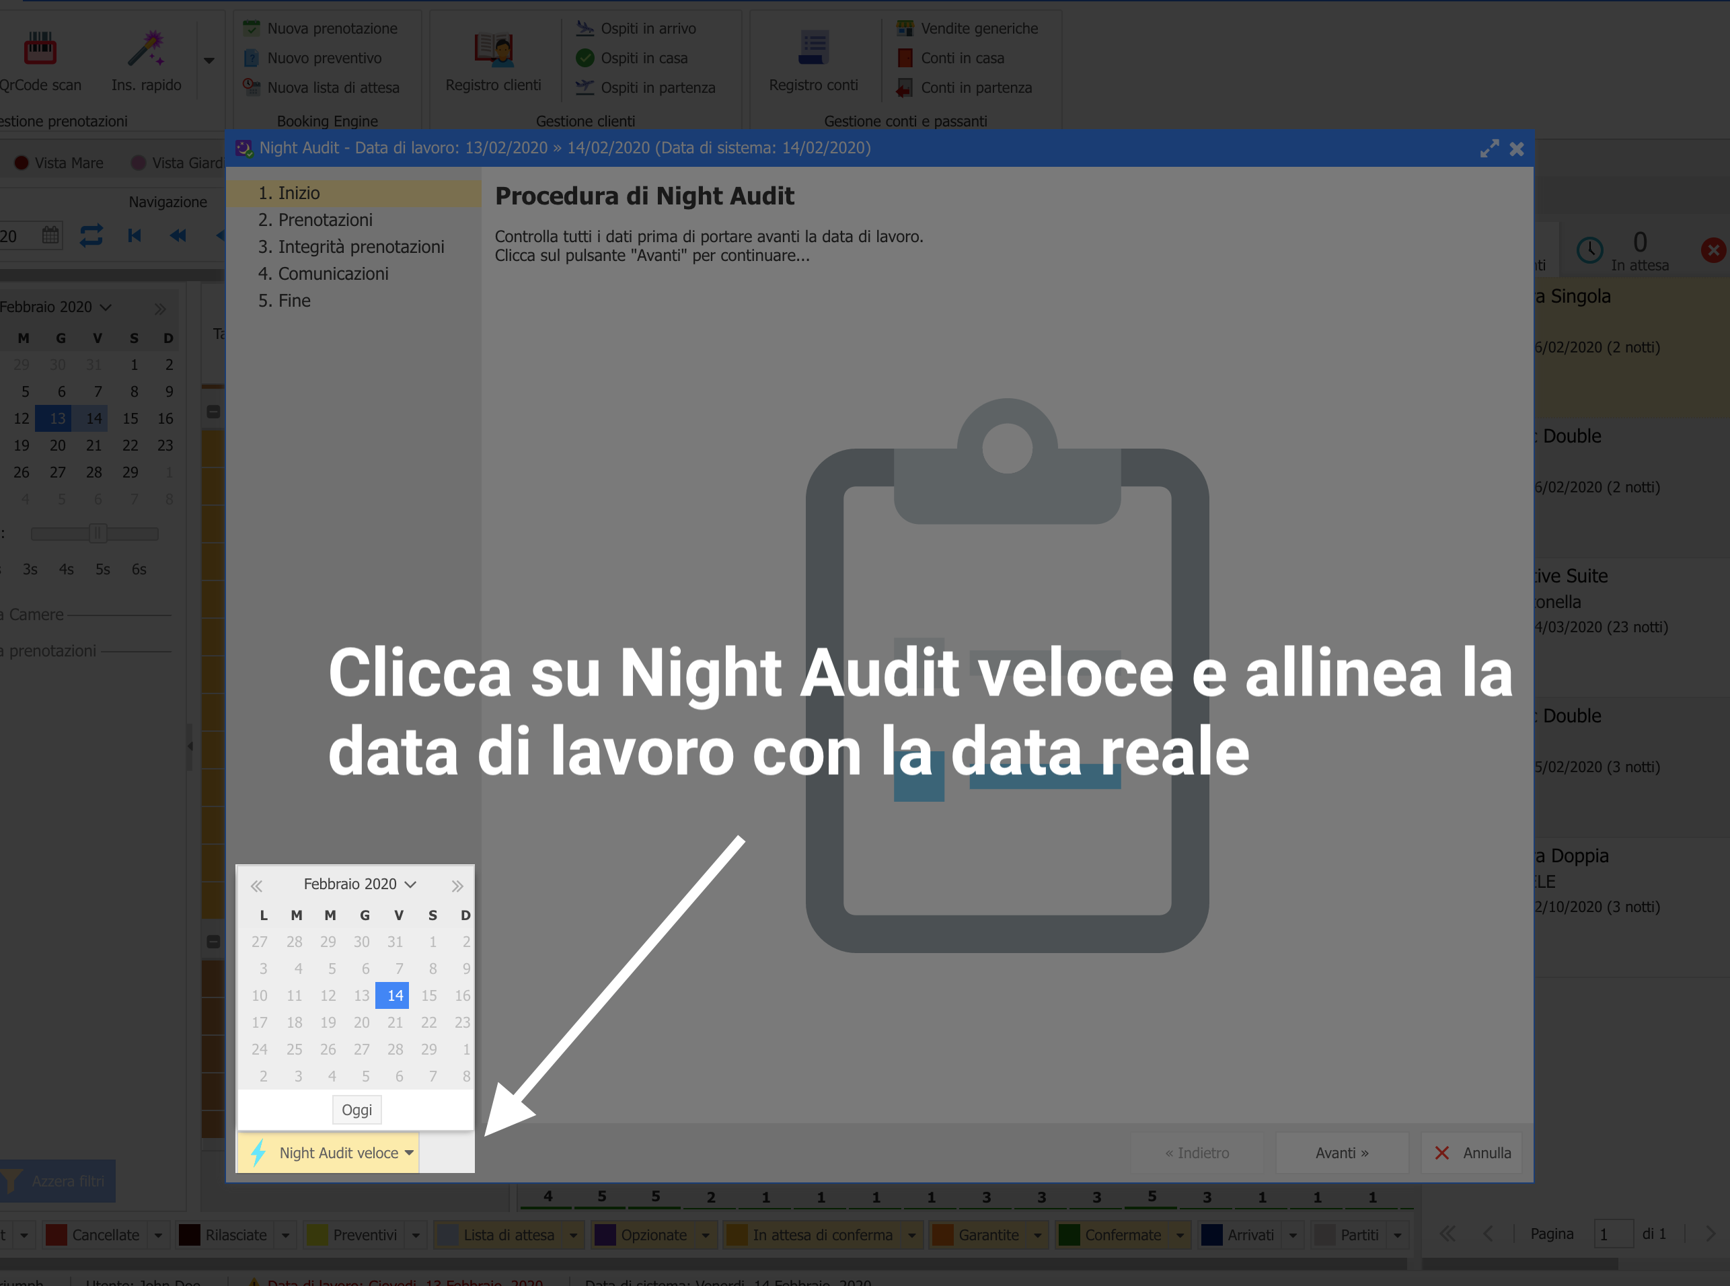The width and height of the screenshot is (1730, 1286).
Task: Select step 1. Inizio
Action: click(354, 193)
